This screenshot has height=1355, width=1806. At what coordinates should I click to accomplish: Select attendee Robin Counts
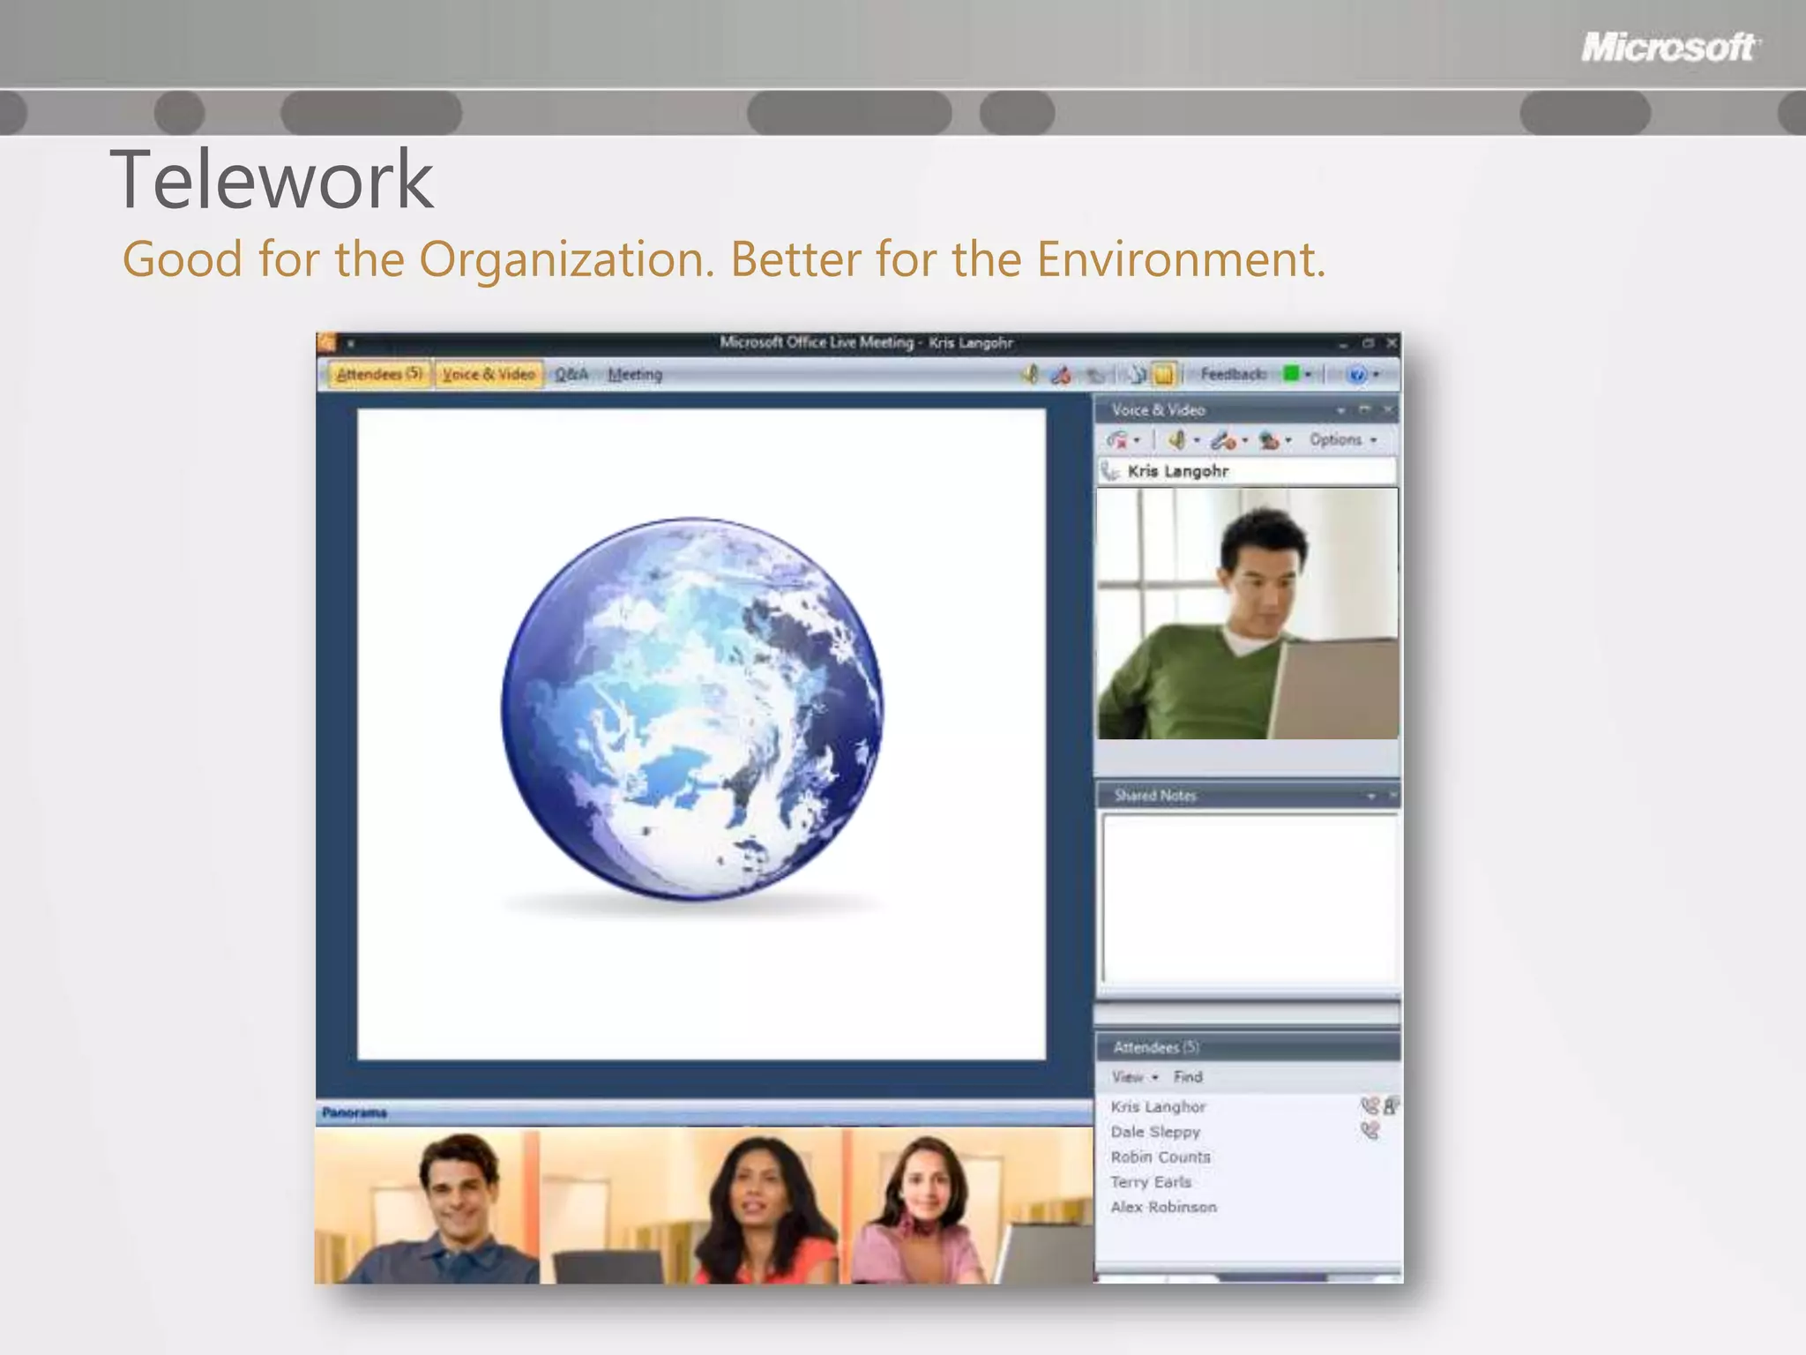[1160, 1157]
